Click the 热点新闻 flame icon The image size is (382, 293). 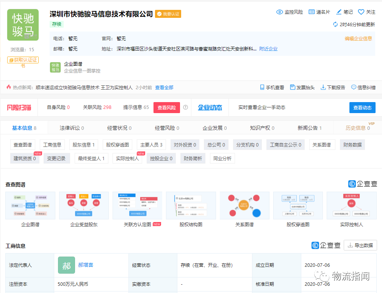pos(9,87)
